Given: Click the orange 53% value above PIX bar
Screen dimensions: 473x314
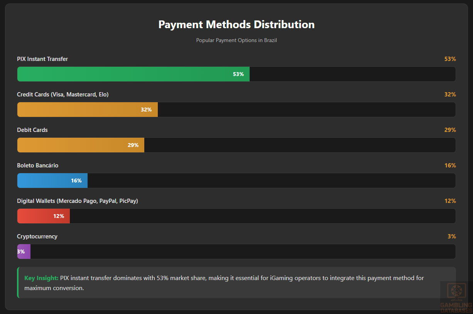Looking at the screenshot, I should coord(450,59).
